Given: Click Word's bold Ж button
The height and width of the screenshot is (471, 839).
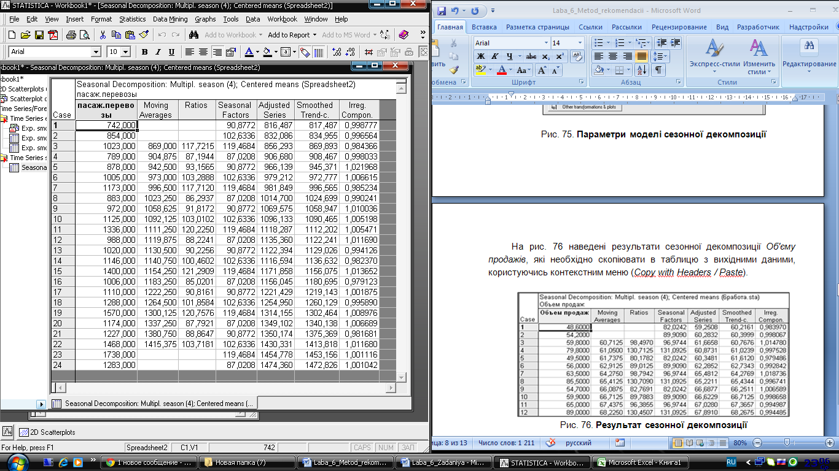Looking at the screenshot, I should tap(481, 56).
